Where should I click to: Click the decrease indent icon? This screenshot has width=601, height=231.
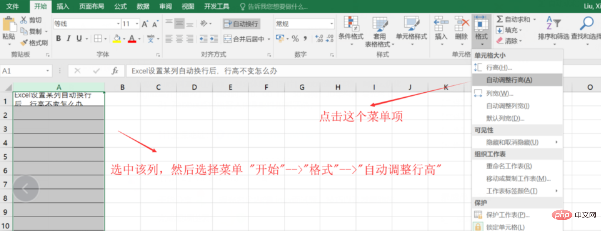[204, 38]
